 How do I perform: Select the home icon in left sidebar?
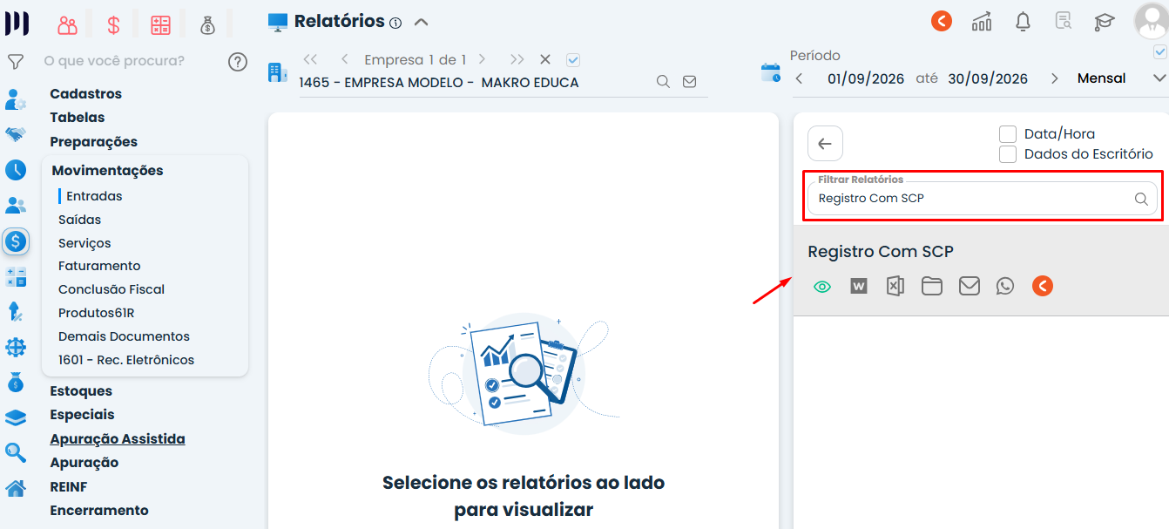click(x=16, y=488)
